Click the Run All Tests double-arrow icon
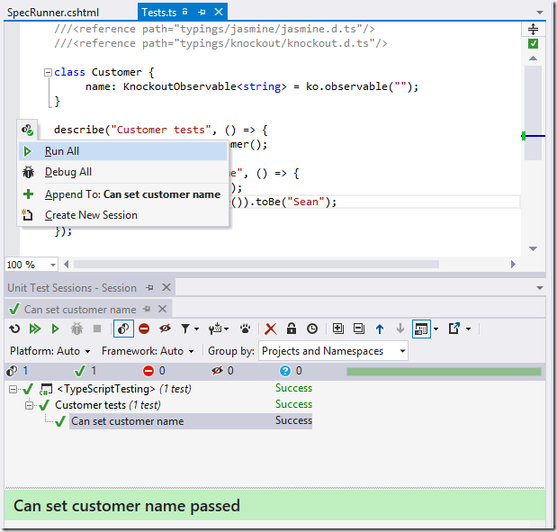 coord(34,329)
